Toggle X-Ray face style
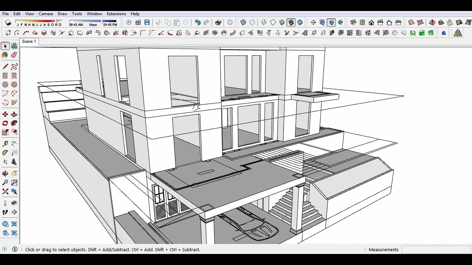Viewport: 472px width, 265px height. coord(243,23)
